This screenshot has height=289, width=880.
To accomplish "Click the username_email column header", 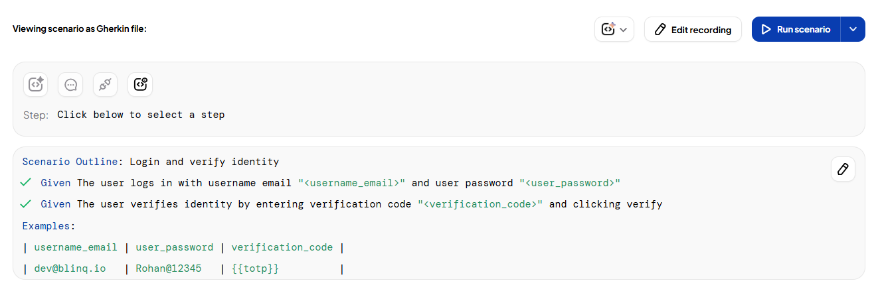I will (76, 247).
